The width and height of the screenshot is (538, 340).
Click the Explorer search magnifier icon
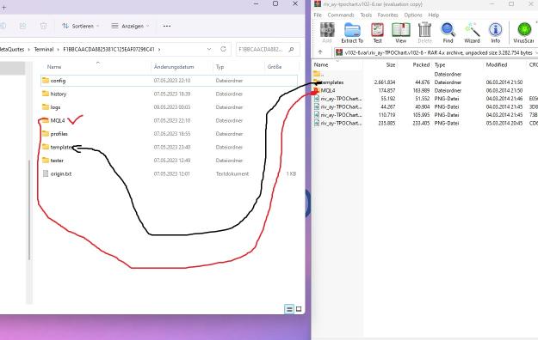(291, 49)
